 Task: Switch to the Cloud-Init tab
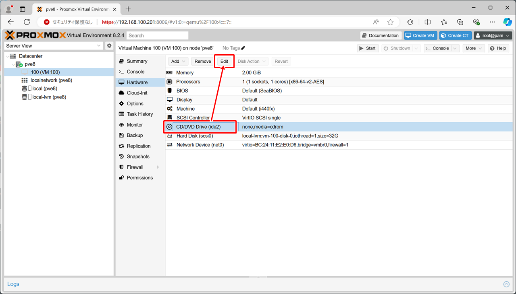click(x=137, y=93)
